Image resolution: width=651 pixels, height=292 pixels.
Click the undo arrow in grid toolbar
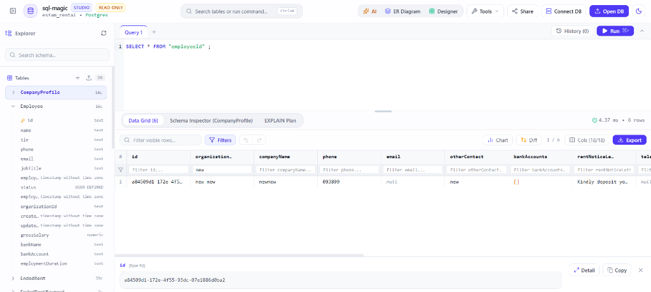tap(246, 140)
